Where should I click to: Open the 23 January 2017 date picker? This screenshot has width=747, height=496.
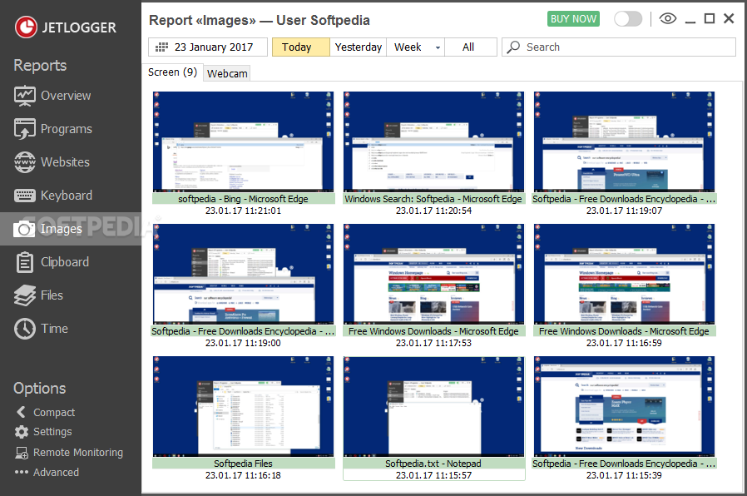pos(208,47)
